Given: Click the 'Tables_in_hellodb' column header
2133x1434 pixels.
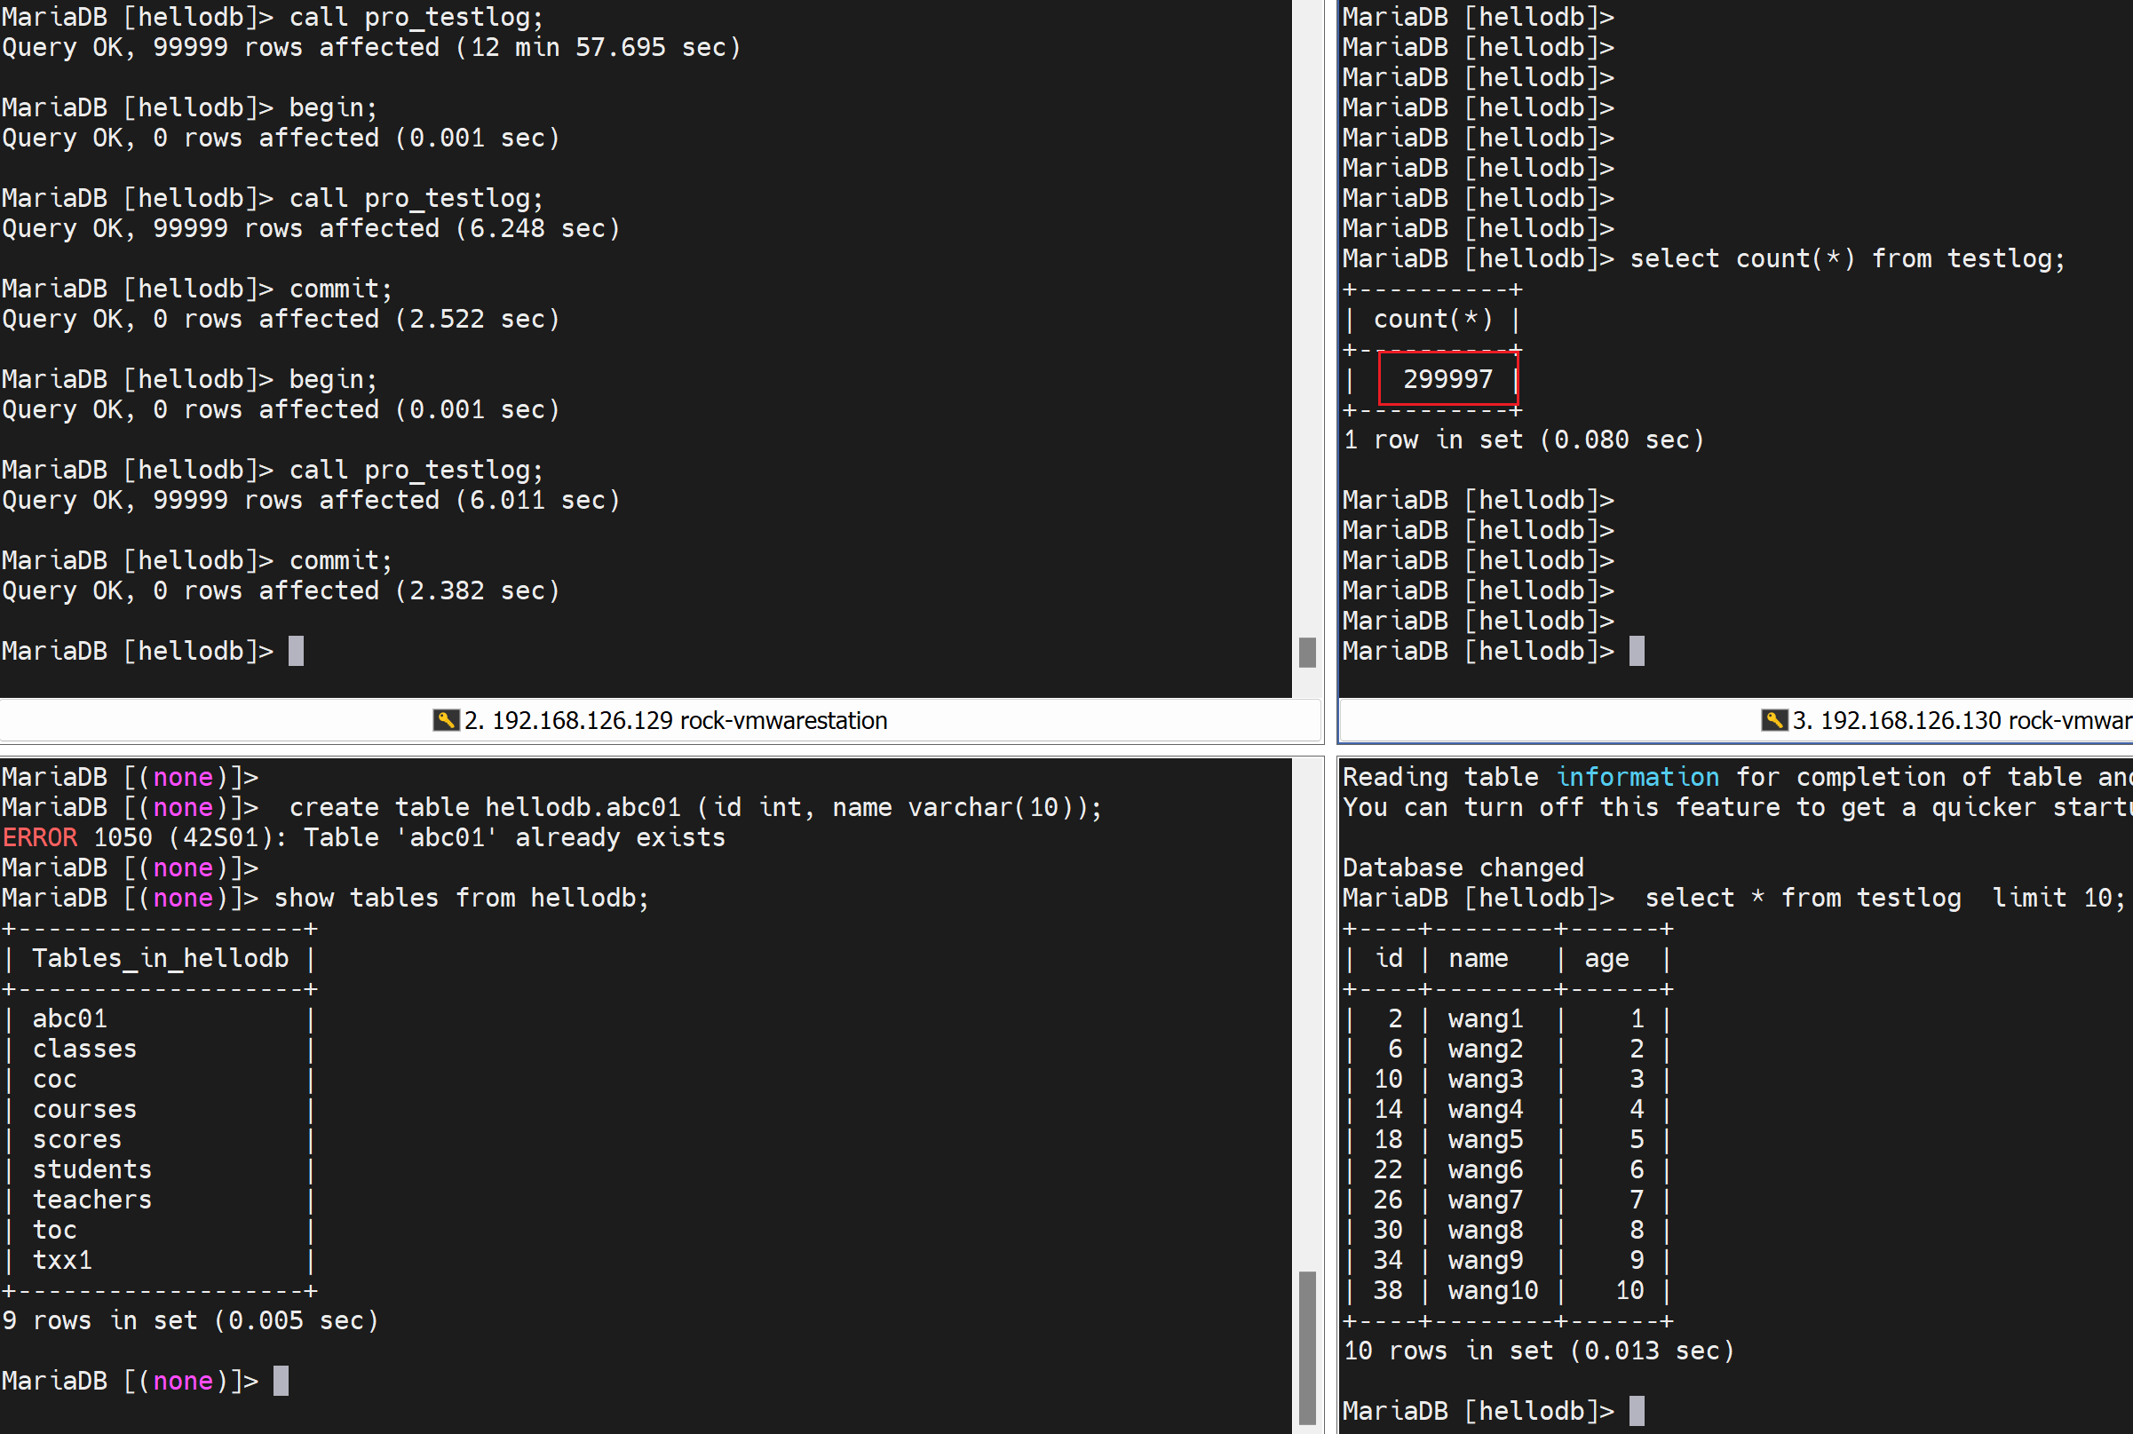Looking at the screenshot, I should click(x=160, y=958).
